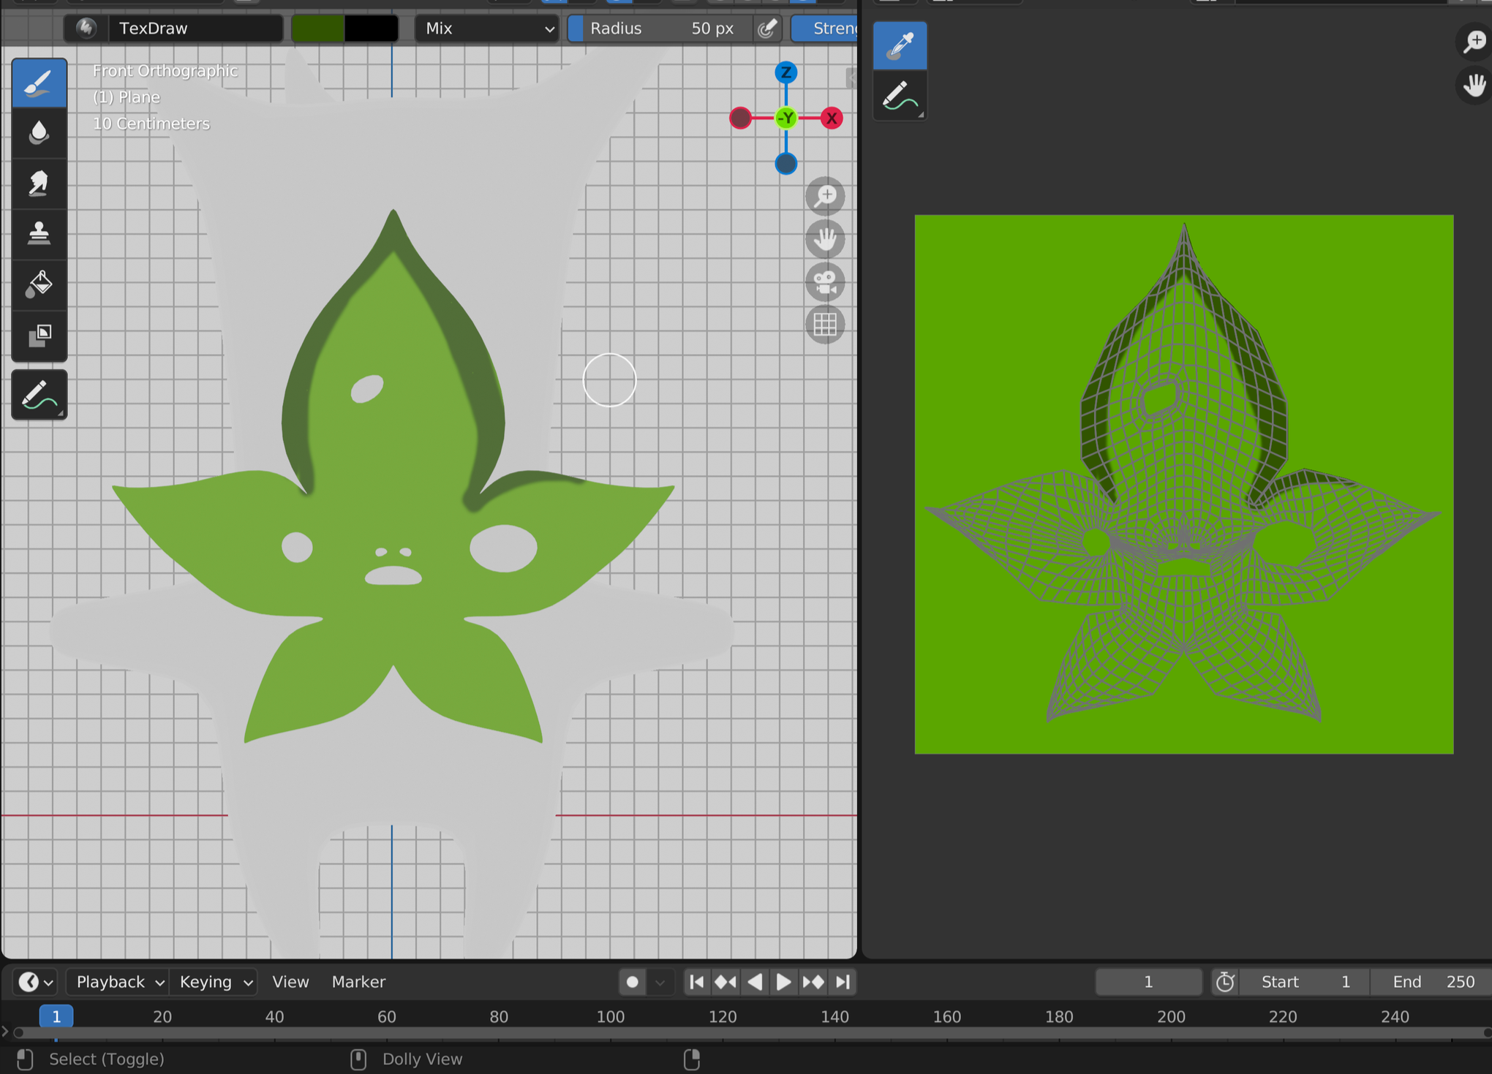Open the Marker menu

(x=358, y=982)
